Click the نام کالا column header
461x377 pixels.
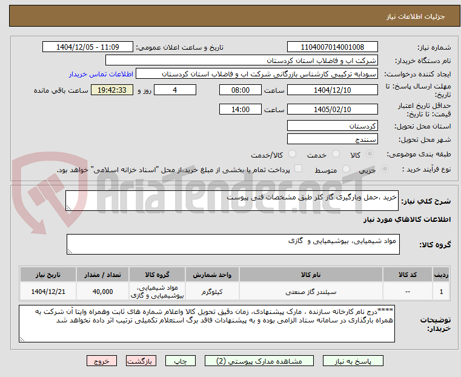[x=311, y=275]
